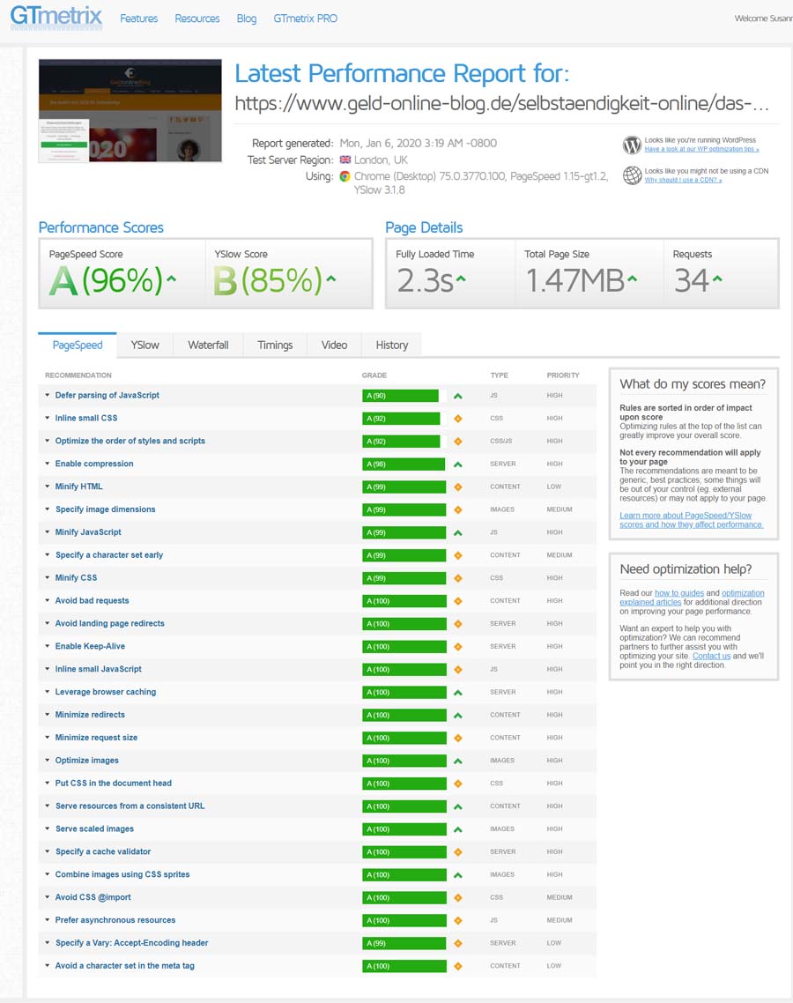Click the WordPress logo icon
Image resolution: width=793 pixels, height=1003 pixels.
(632, 145)
